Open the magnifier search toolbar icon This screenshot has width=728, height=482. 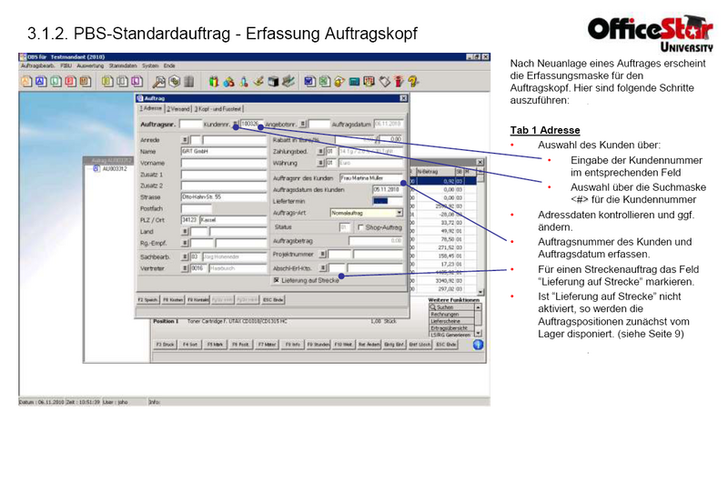158,82
